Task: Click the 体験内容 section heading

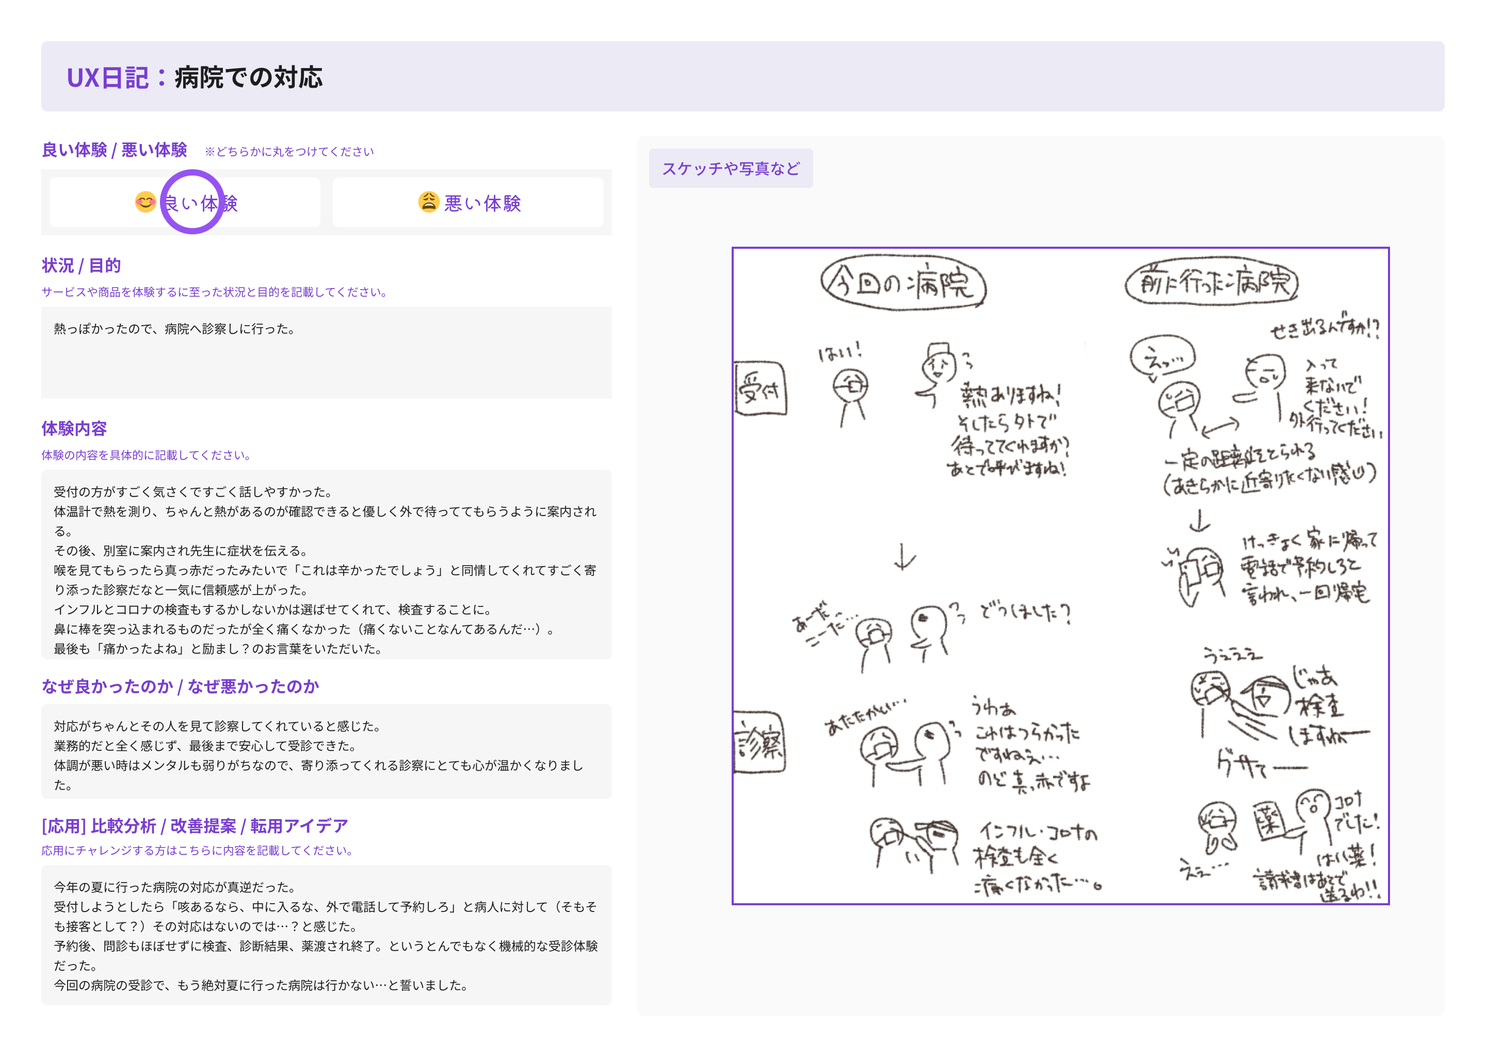Action: click(74, 428)
